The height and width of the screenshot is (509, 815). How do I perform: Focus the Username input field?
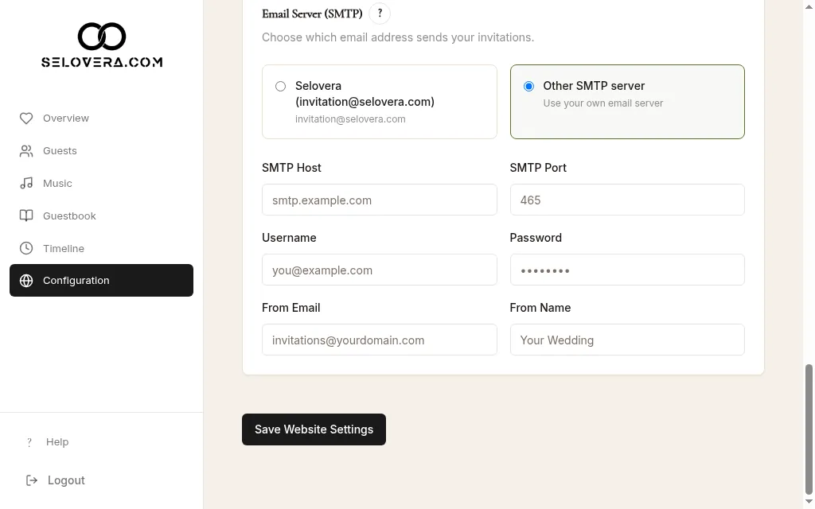pyautogui.click(x=380, y=270)
